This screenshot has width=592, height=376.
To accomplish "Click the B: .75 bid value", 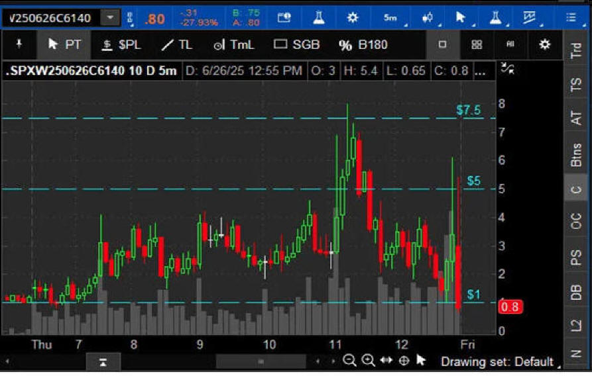I will point(246,13).
